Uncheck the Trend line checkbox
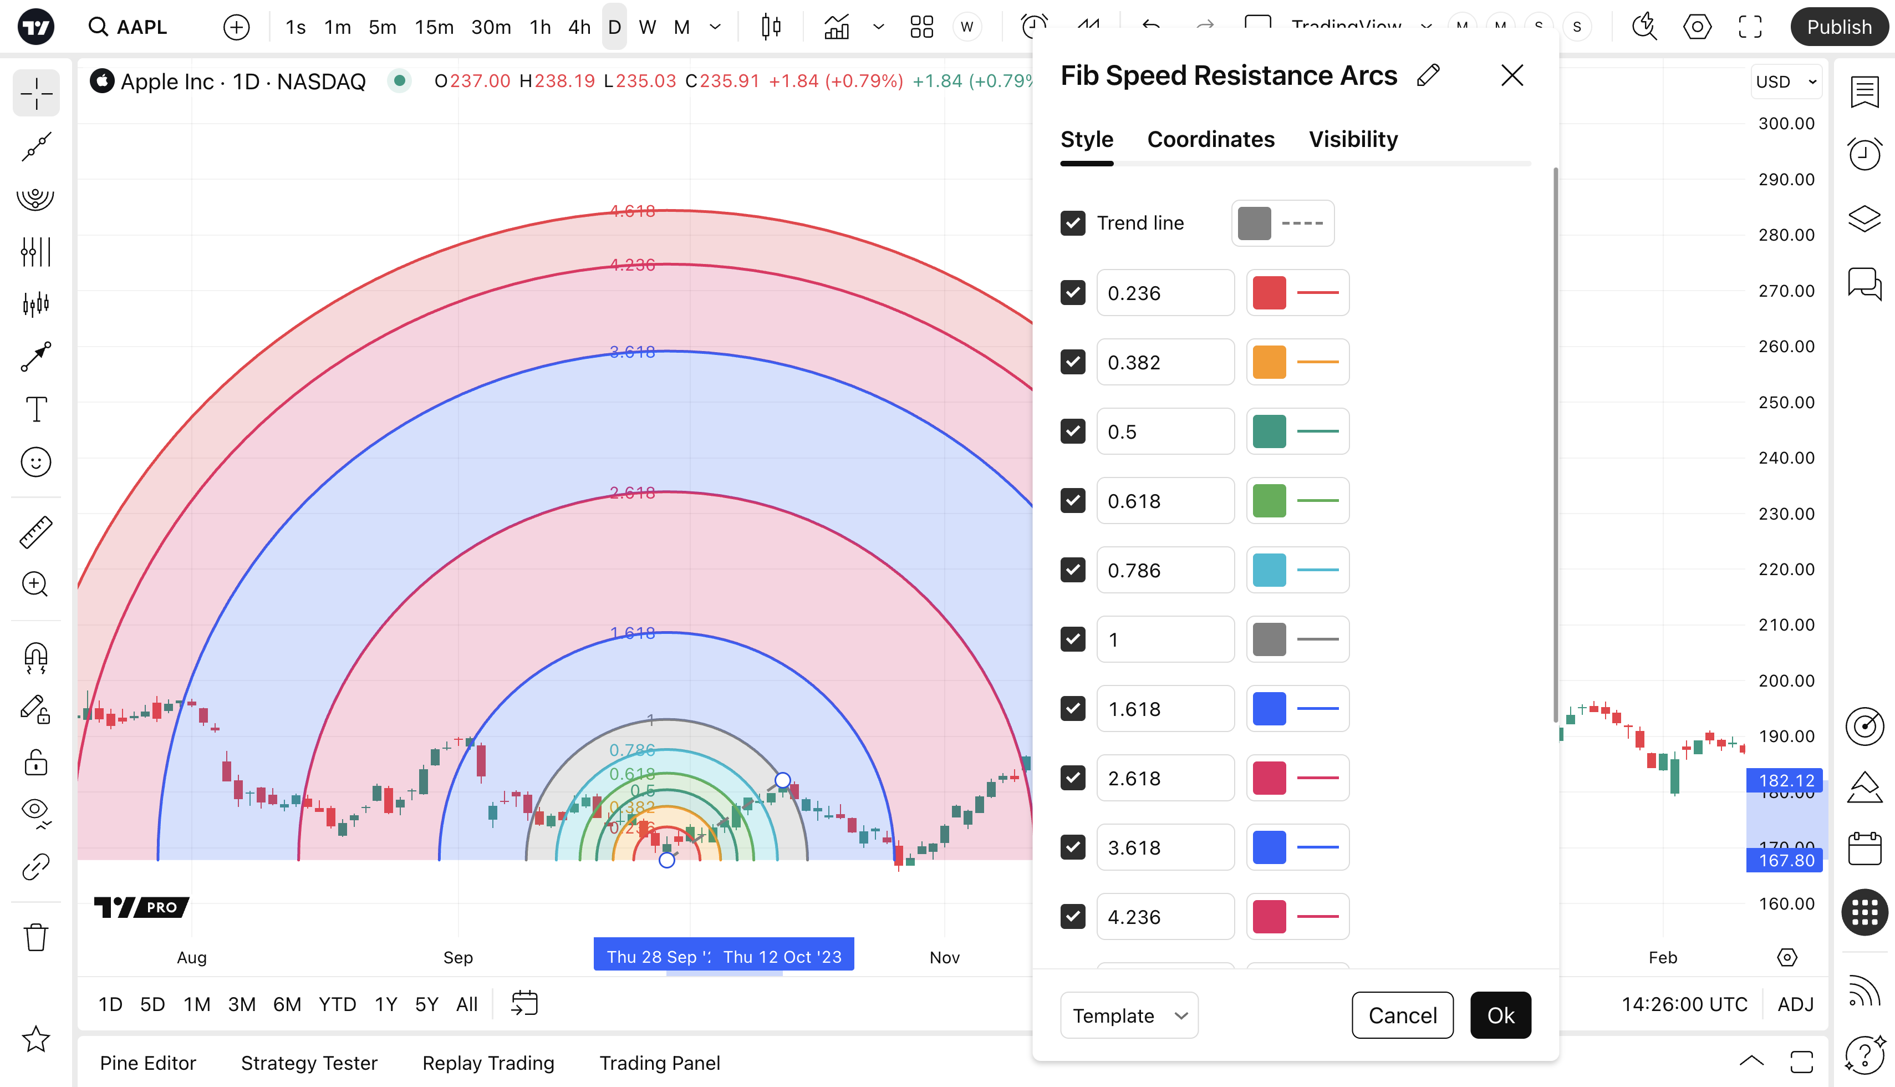This screenshot has width=1895, height=1087. tap(1072, 222)
